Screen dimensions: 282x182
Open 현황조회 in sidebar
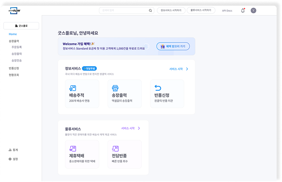click(14, 75)
